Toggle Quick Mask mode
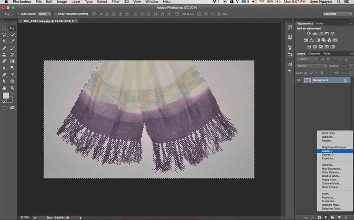Viewport: 354px width, 220px height. (x=4, y=108)
